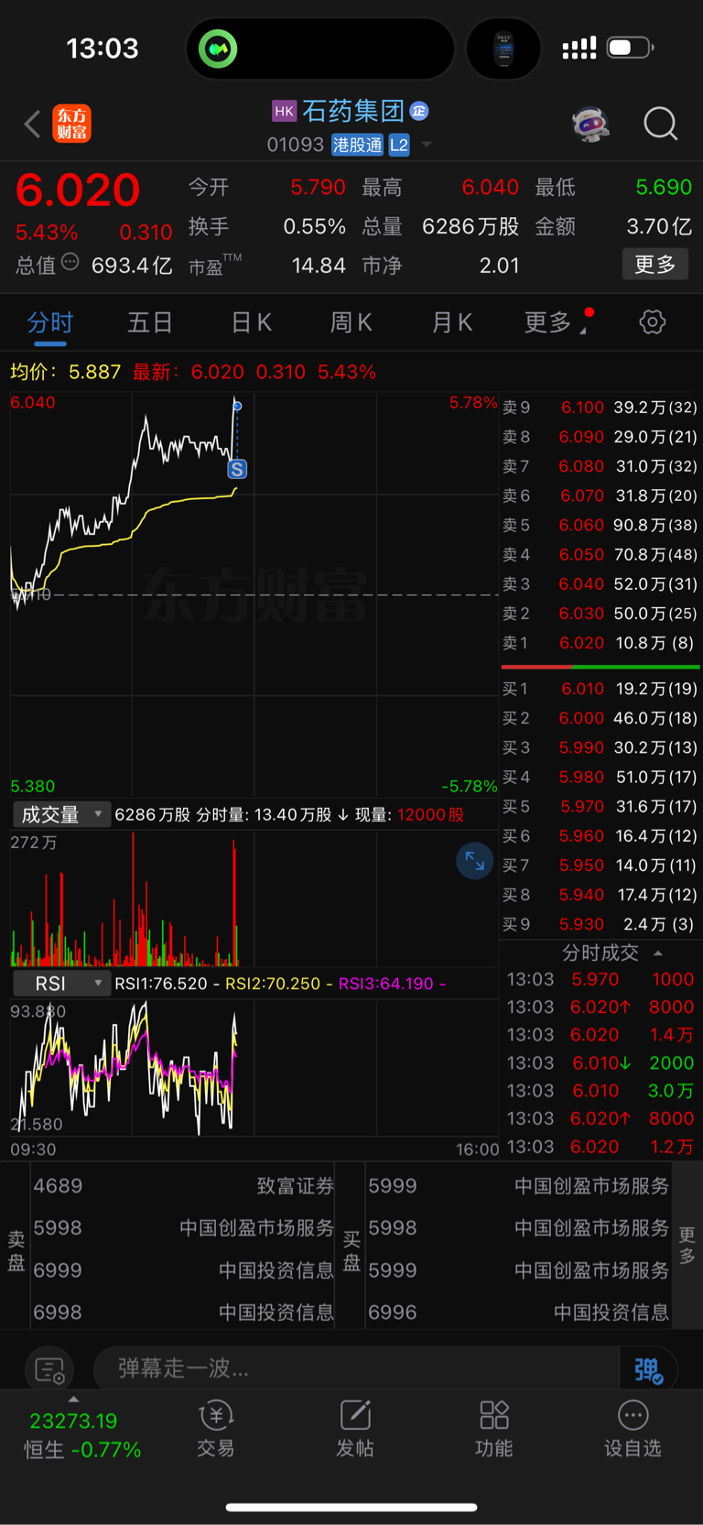Select the 卖9 6.100 order row

(x=600, y=408)
